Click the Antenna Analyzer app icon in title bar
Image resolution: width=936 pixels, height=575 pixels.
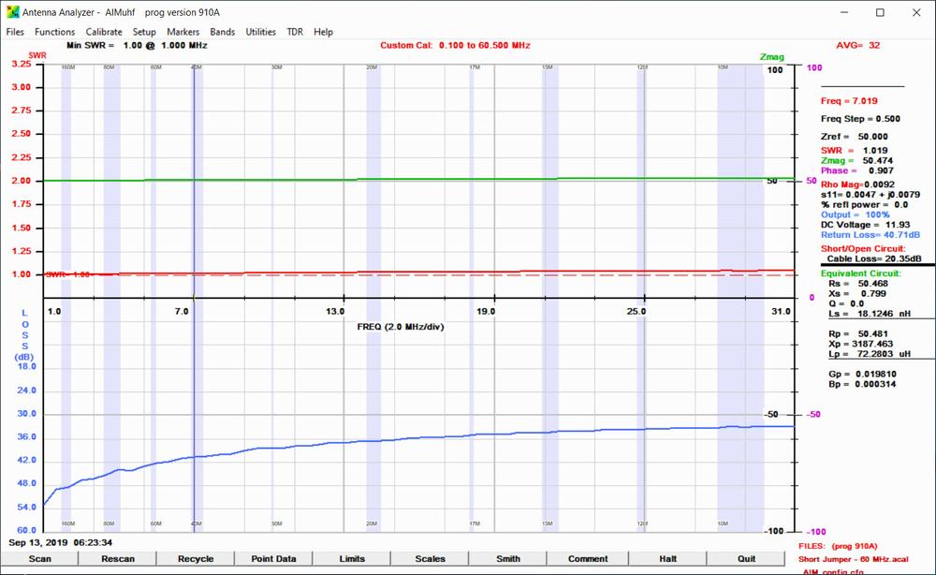[11, 12]
